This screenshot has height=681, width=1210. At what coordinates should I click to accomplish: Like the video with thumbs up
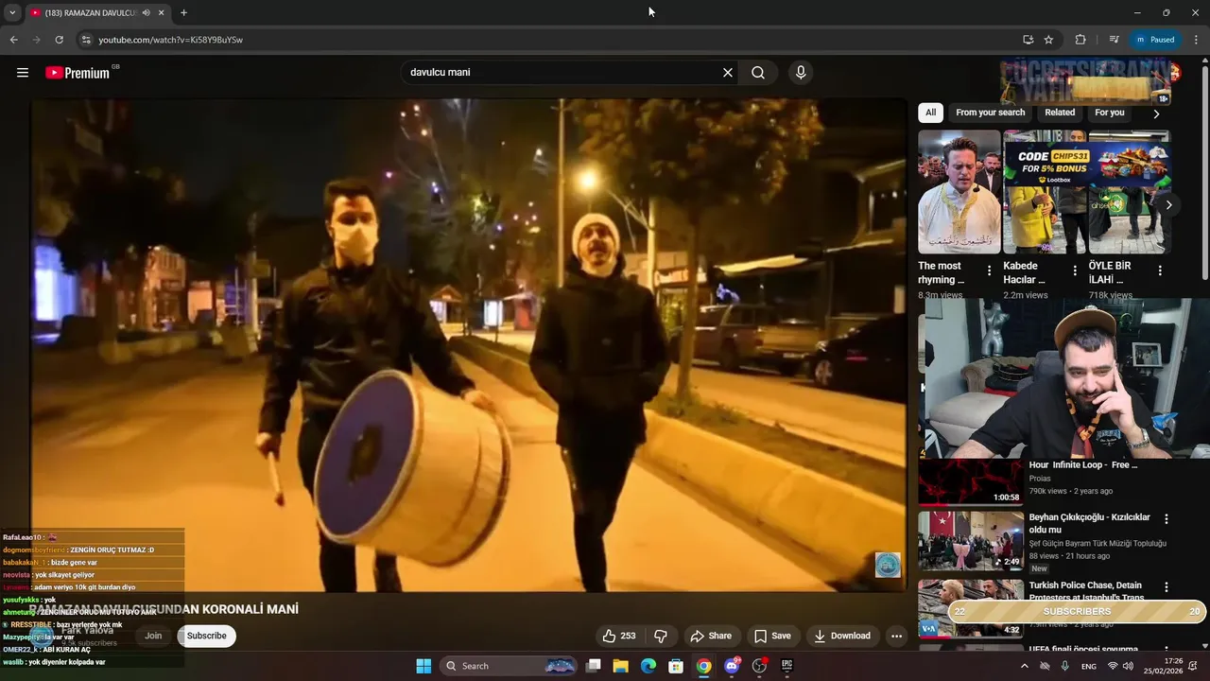tap(619, 636)
